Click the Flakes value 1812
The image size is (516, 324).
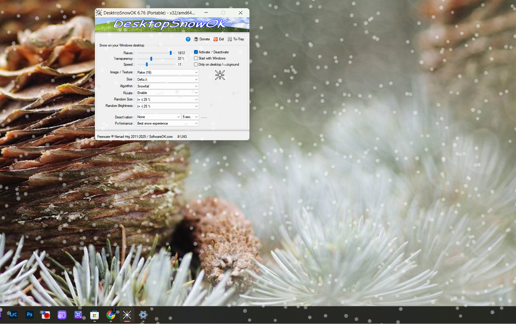click(181, 53)
